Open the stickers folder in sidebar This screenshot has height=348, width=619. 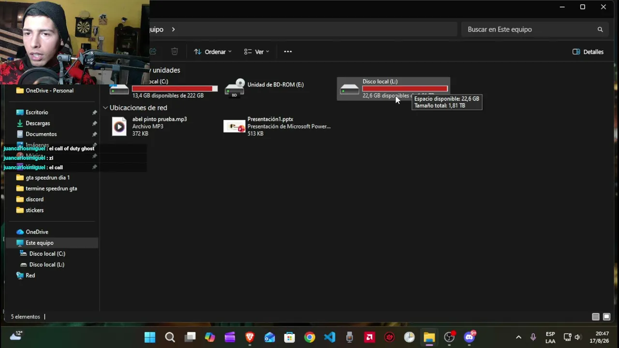click(34, 210)
